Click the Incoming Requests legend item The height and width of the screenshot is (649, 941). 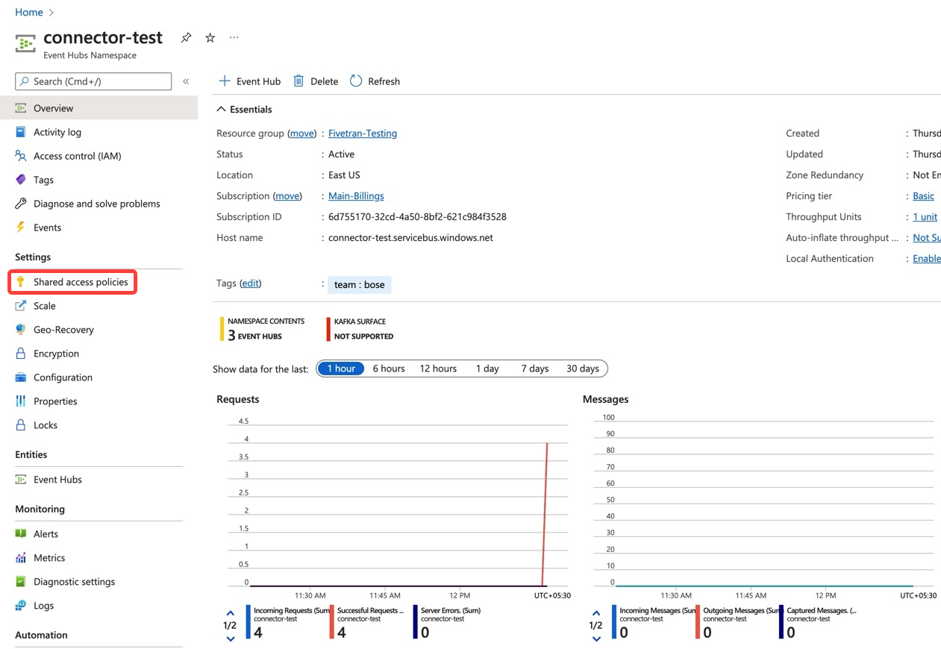(287, 622)
